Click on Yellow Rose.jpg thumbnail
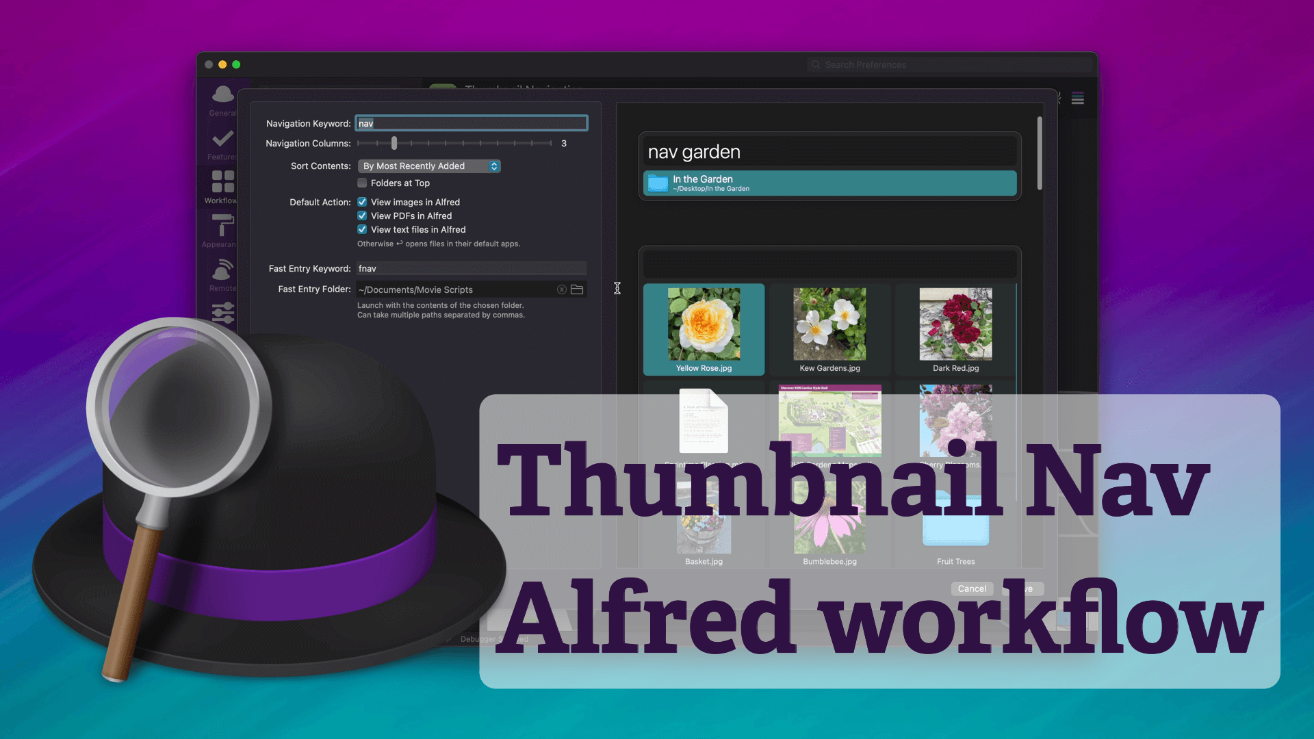This screenshot has height=739, width=1314. point(704,326)
